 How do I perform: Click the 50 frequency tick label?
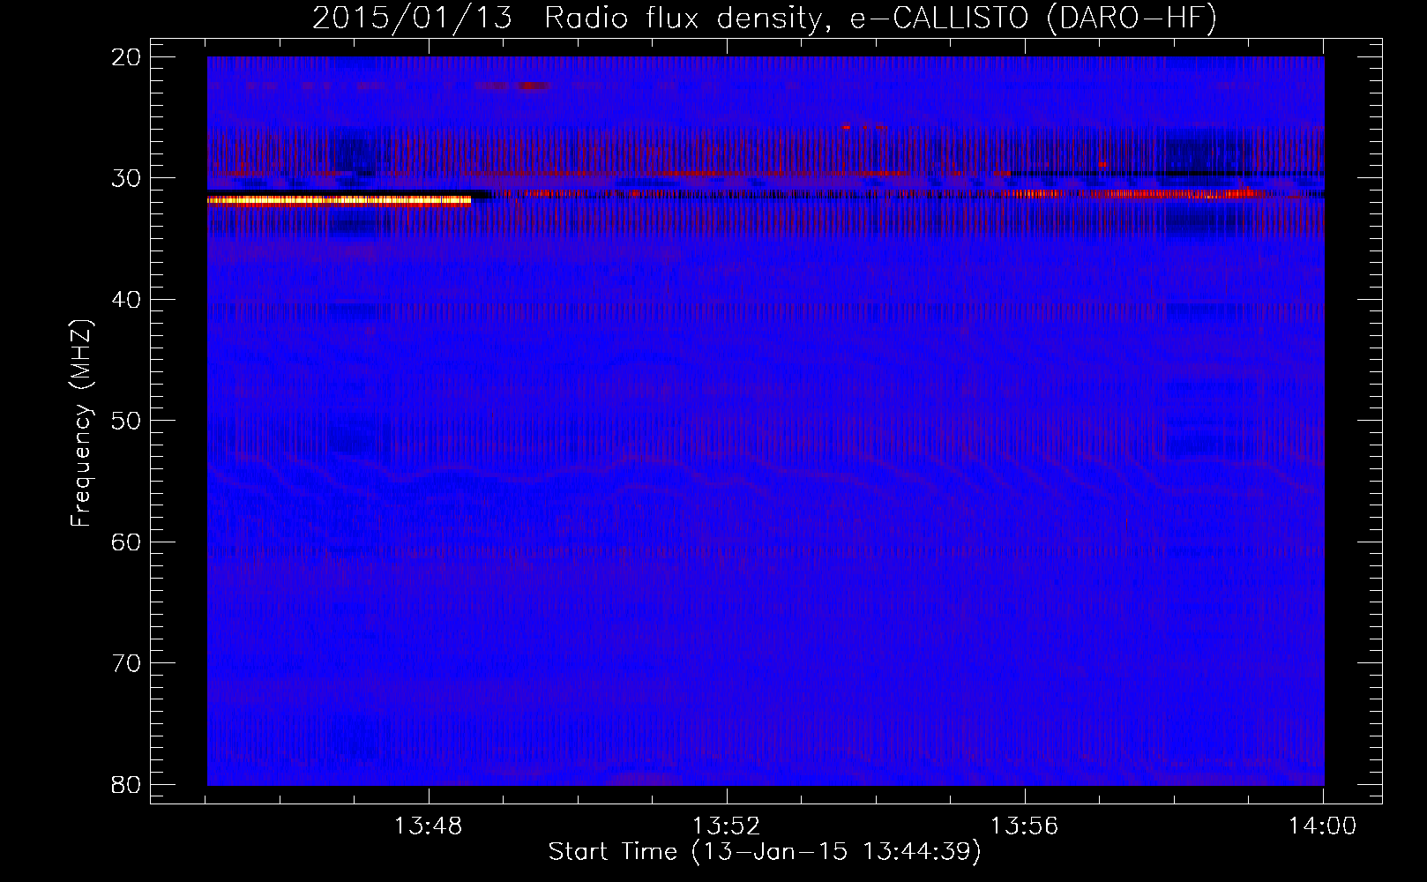click(128, 421)
